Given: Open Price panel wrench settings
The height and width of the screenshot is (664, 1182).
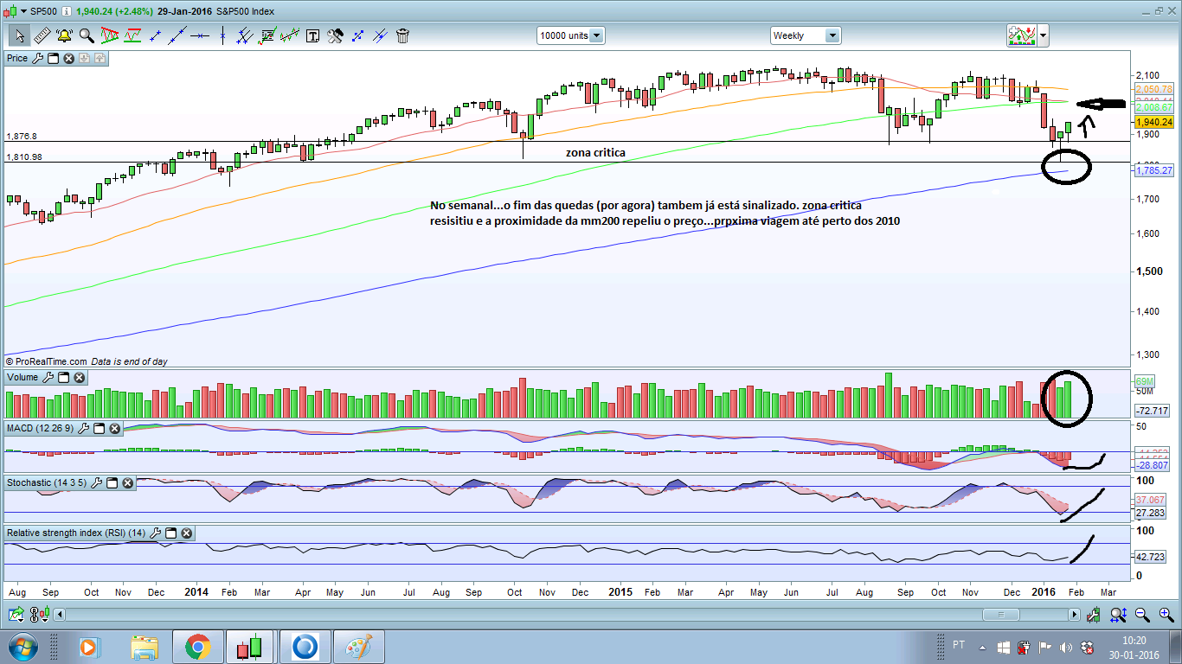Looking at the screenshot, I should [x=37, y=58].
